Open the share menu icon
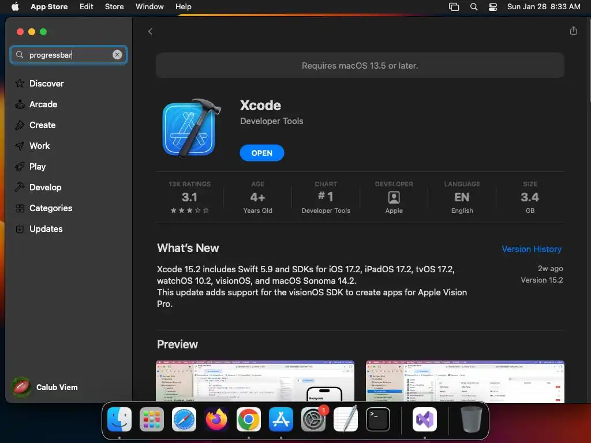The height and width of the screenshot is (443, 591). coord(573,31)
